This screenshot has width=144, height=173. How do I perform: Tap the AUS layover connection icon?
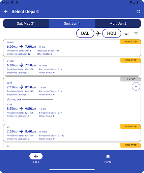point(9,100)
